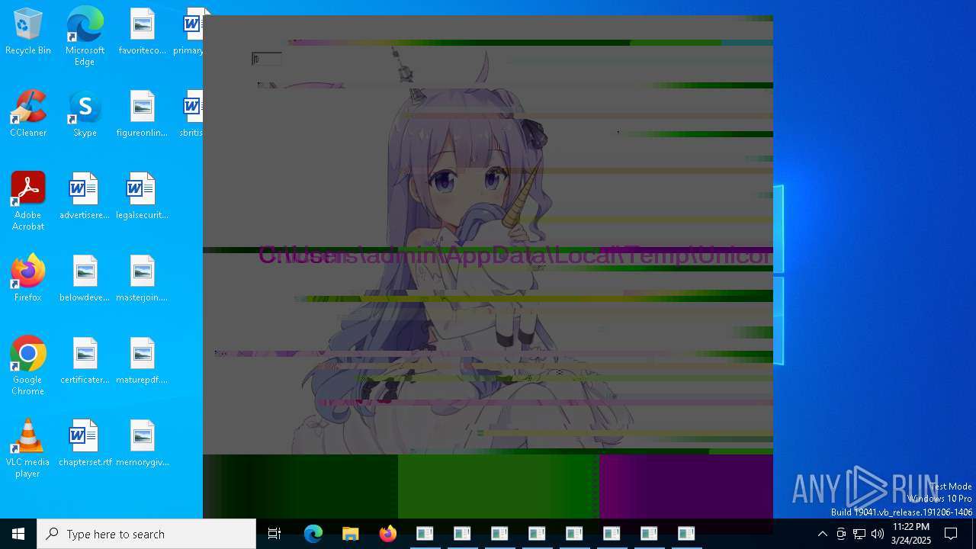Open Task View from the taskbar

coord(274,534)
